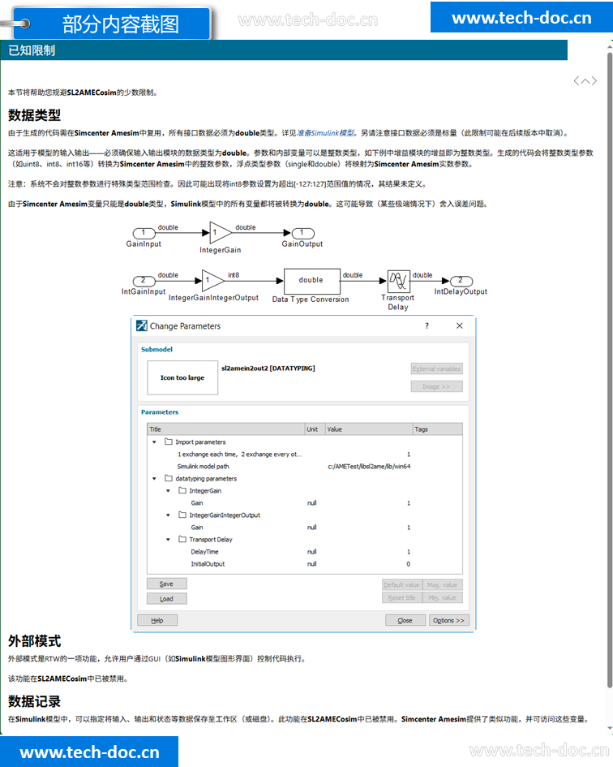Click the c:/AMETest/libsl2ame/lib/win64 path value

[x=369, y=466]
